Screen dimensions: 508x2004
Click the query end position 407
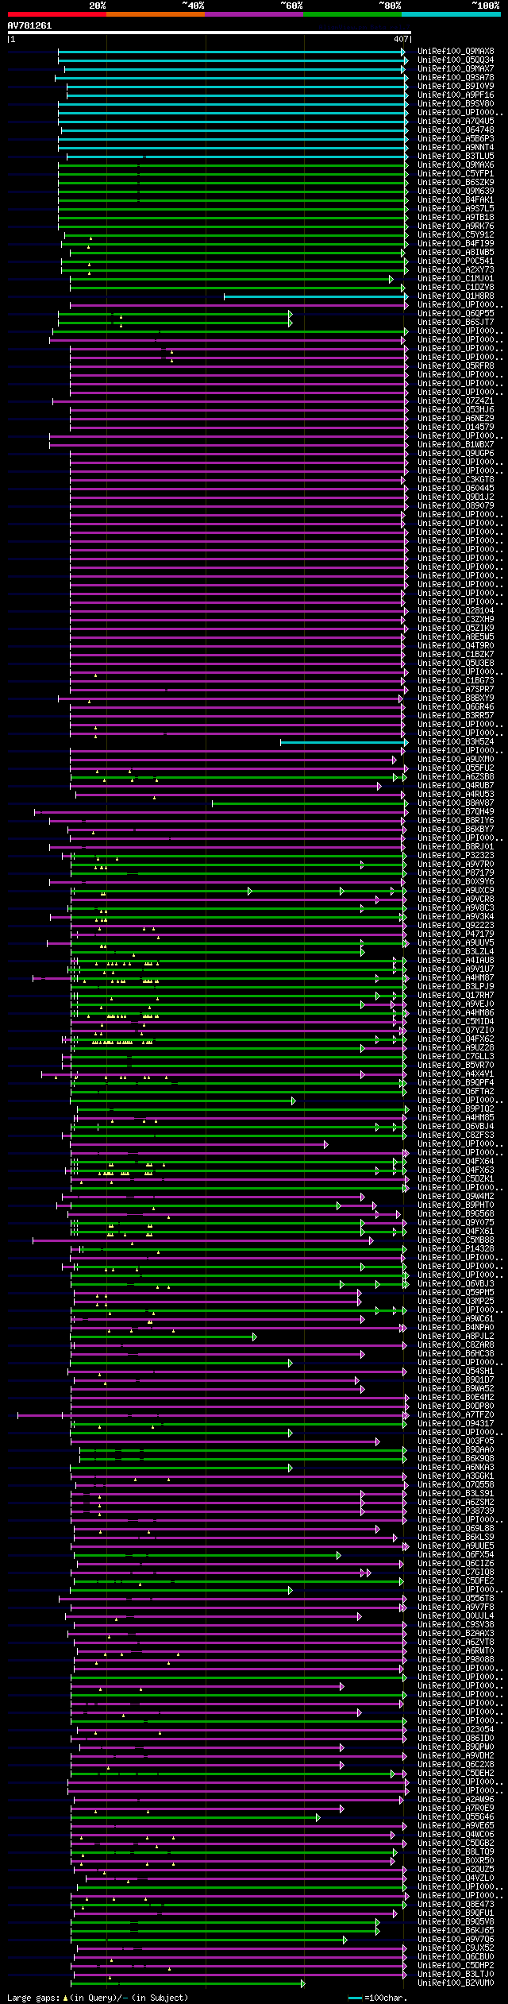pos(401,39)
